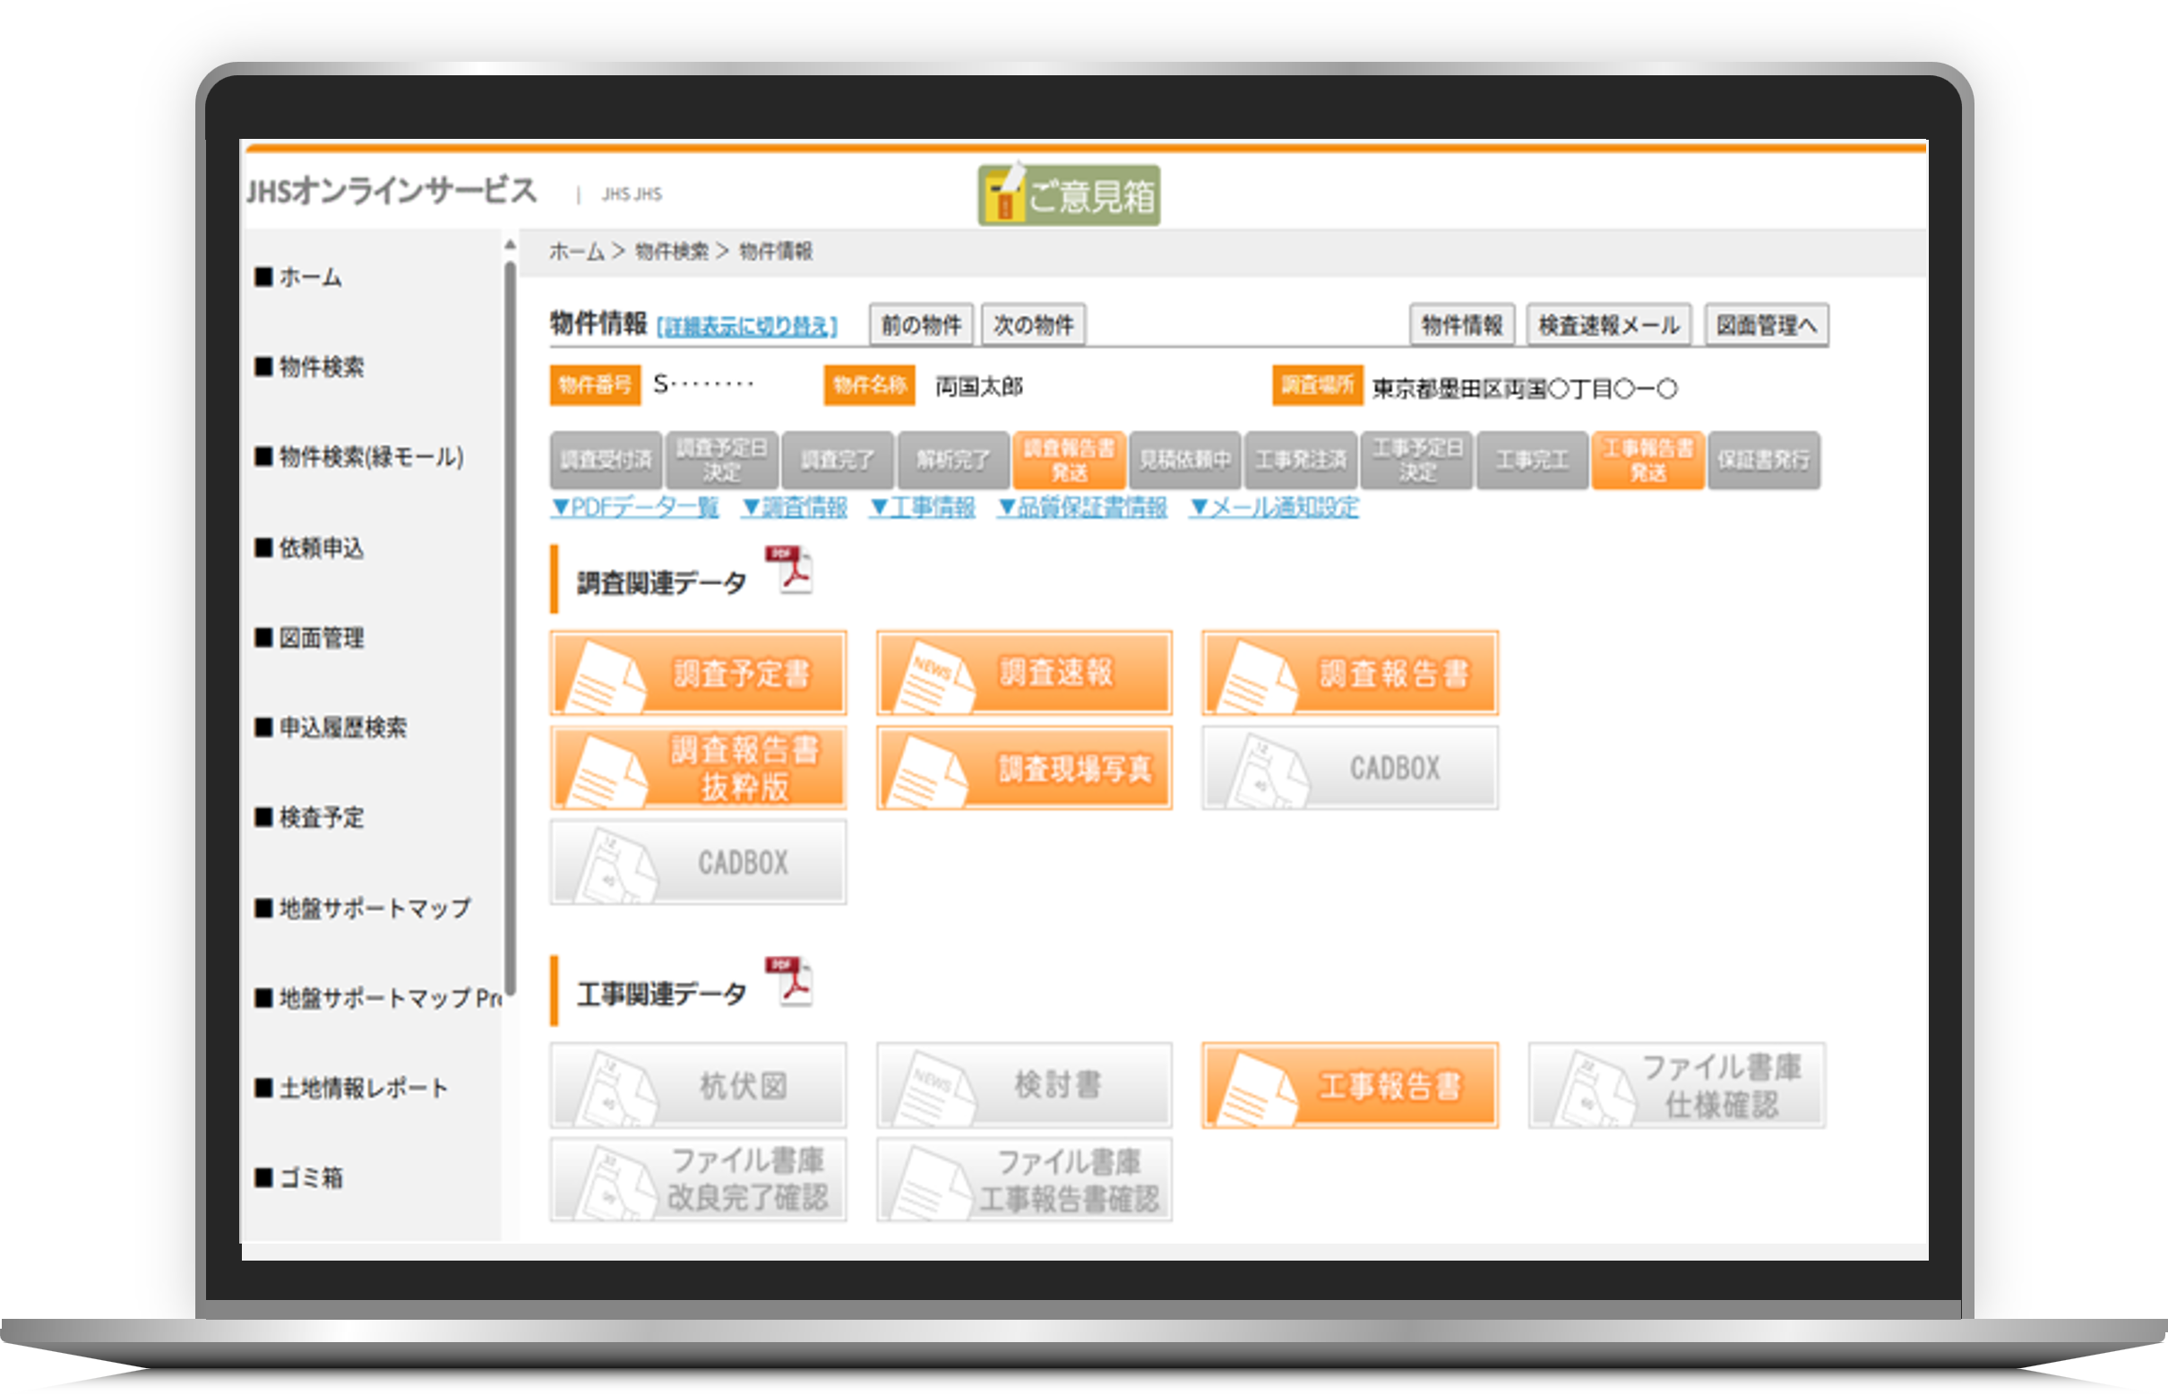Expand the ▼調査情報 section link
The height and width of the screenshot is (1395, 2168).
click(795, 507)
